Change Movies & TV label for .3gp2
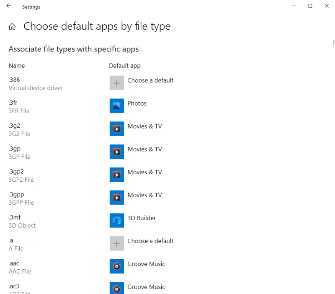 145,172
